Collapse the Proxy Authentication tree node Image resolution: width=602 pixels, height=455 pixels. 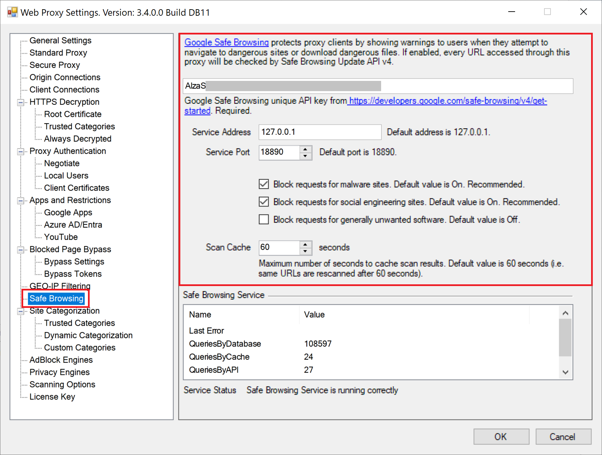[21, 151]
